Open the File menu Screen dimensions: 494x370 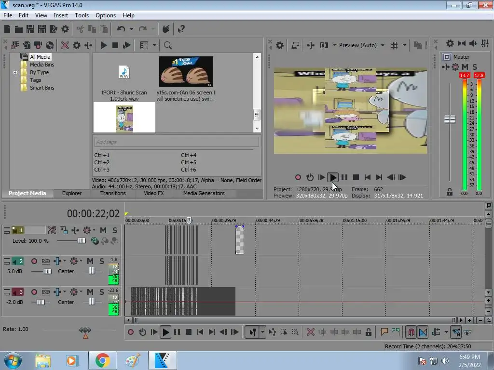coord(8,15)
